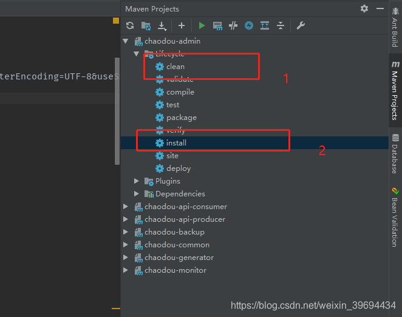Screen dimensions: 402x317
Task: Collapse the Lifecycle folder
Action: [x=137, y=54]
